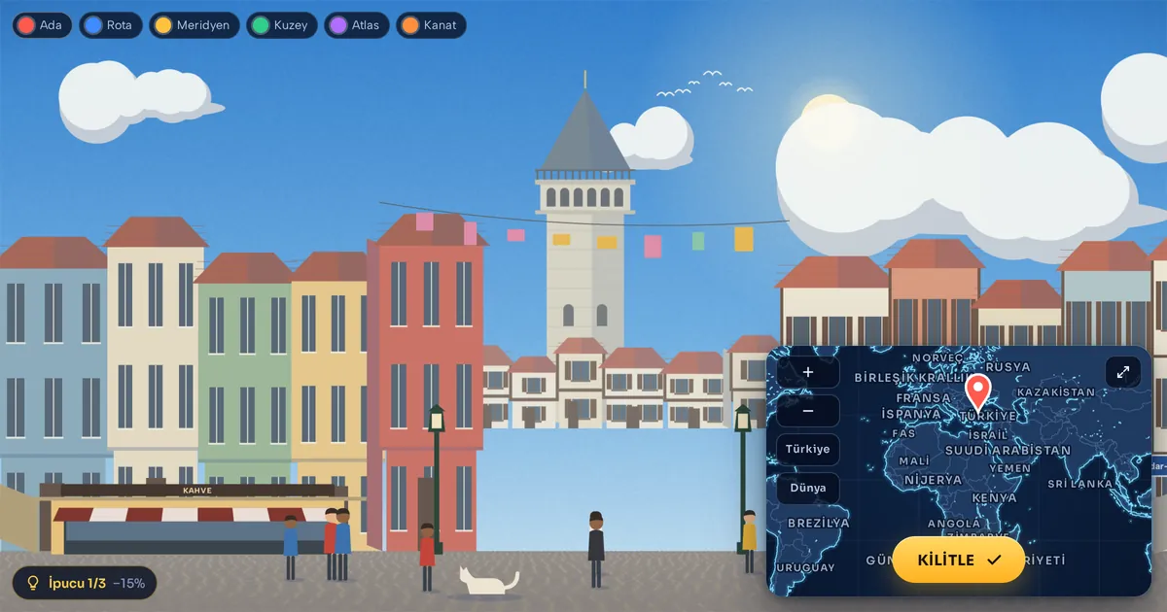
Task: Use the İpucu 1/3 hint button
Action: pyautogui.click(x=85, y=583)
